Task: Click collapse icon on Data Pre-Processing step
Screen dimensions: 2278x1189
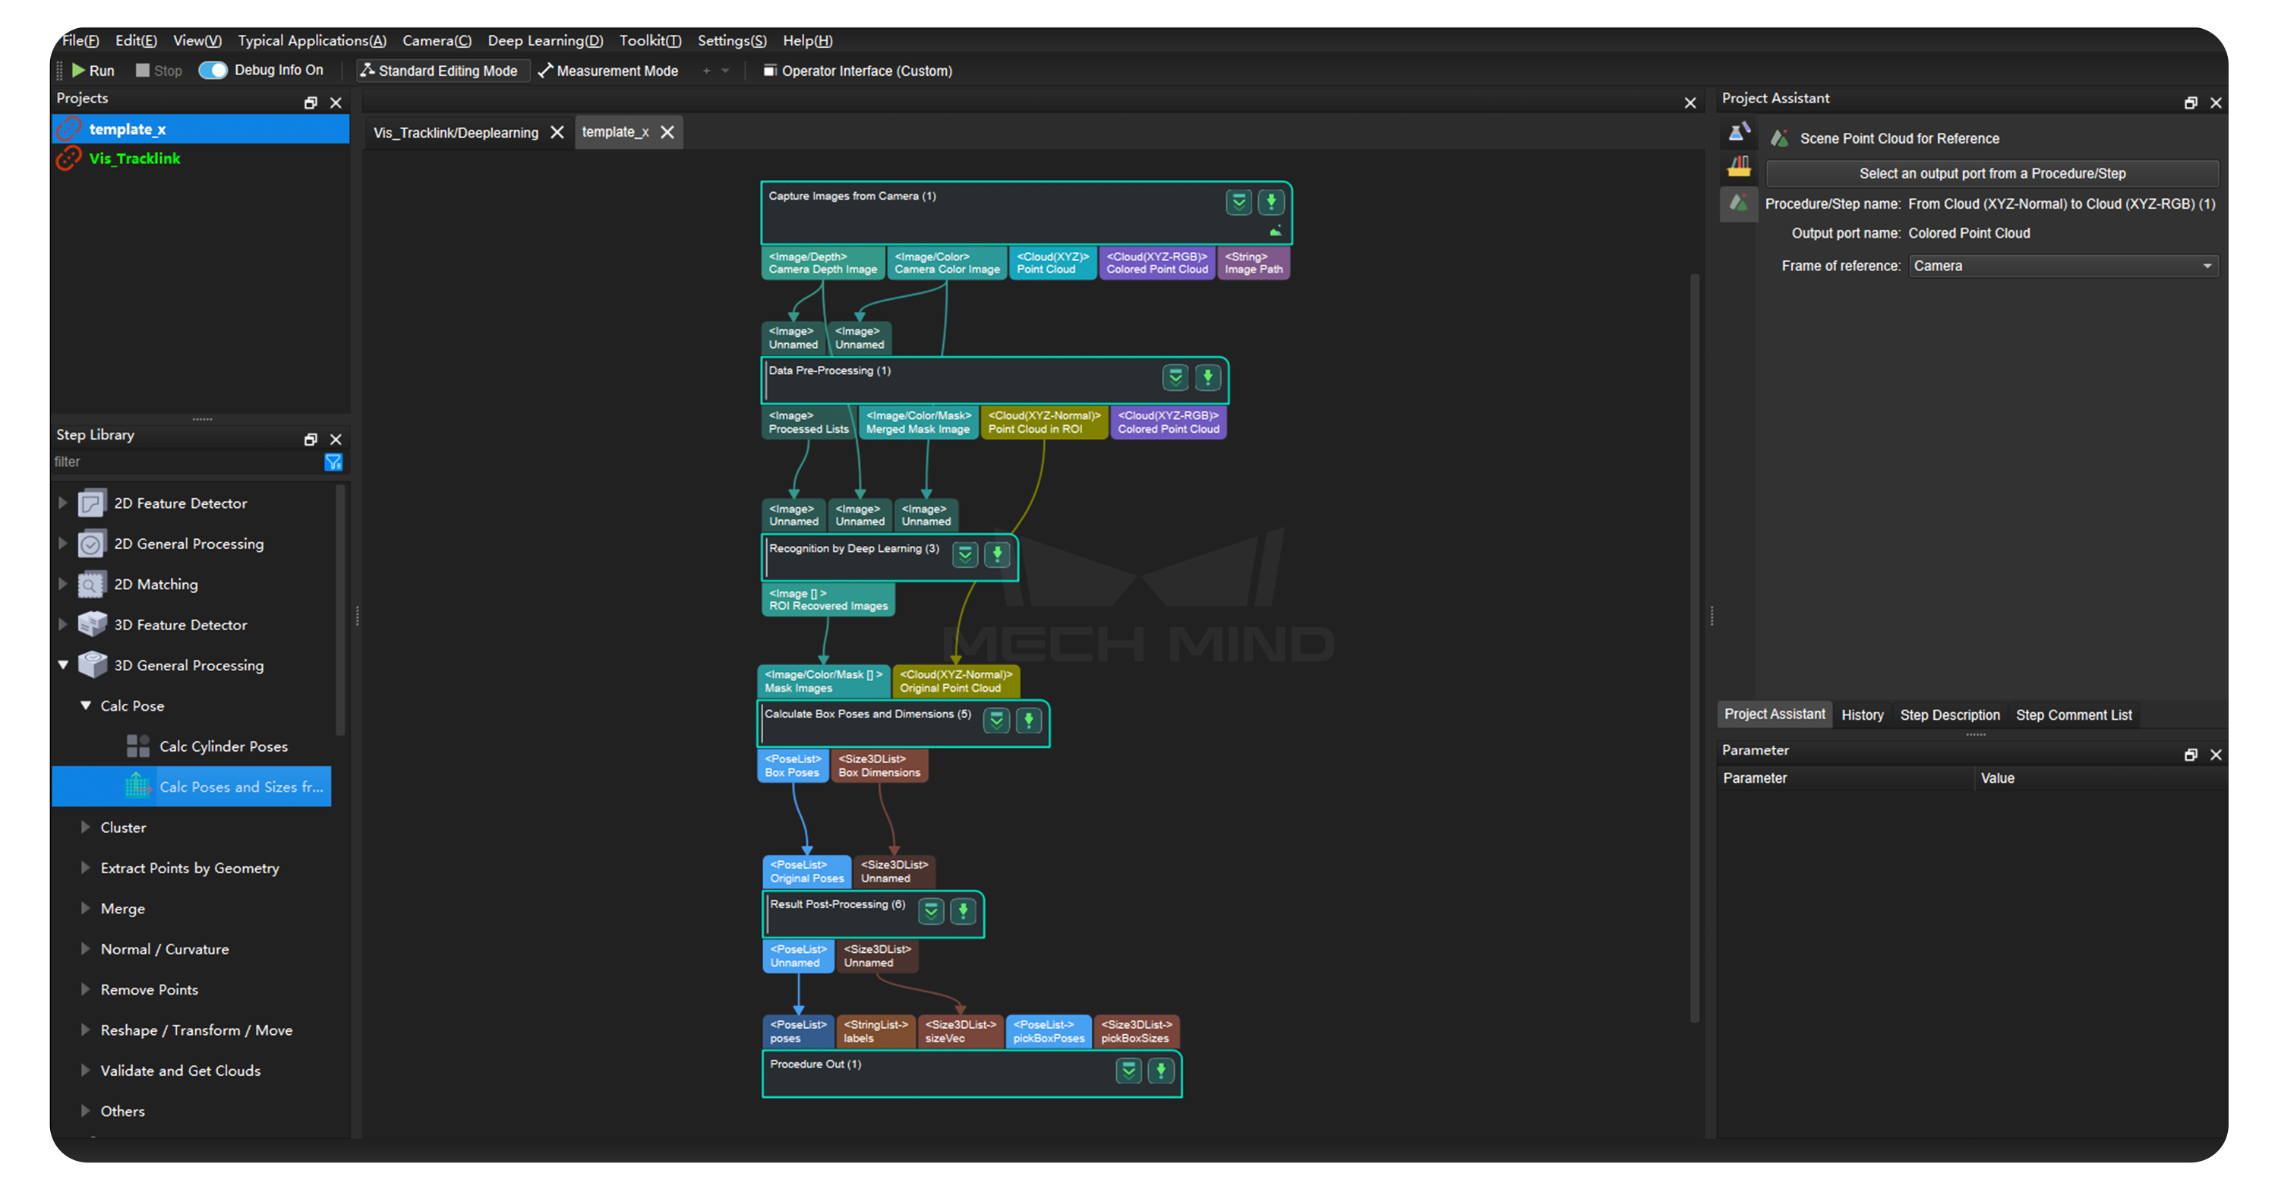Action: tap(1175, 377)
